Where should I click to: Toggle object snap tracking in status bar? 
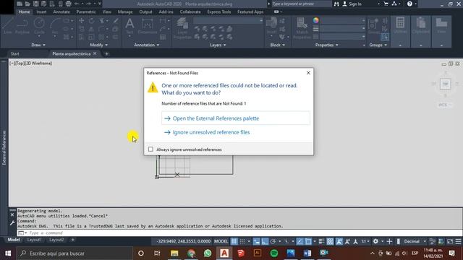pyautogui.click(x=300, y=241)
